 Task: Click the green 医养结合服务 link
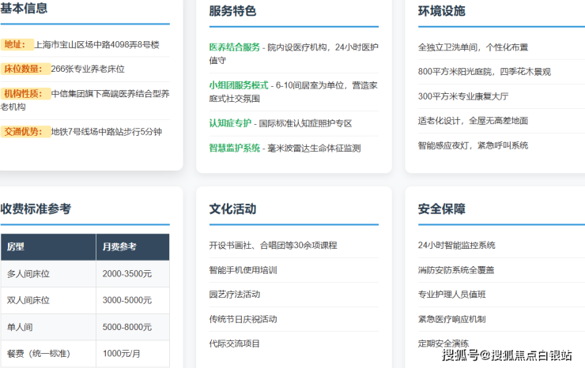(x=234, y=47)
